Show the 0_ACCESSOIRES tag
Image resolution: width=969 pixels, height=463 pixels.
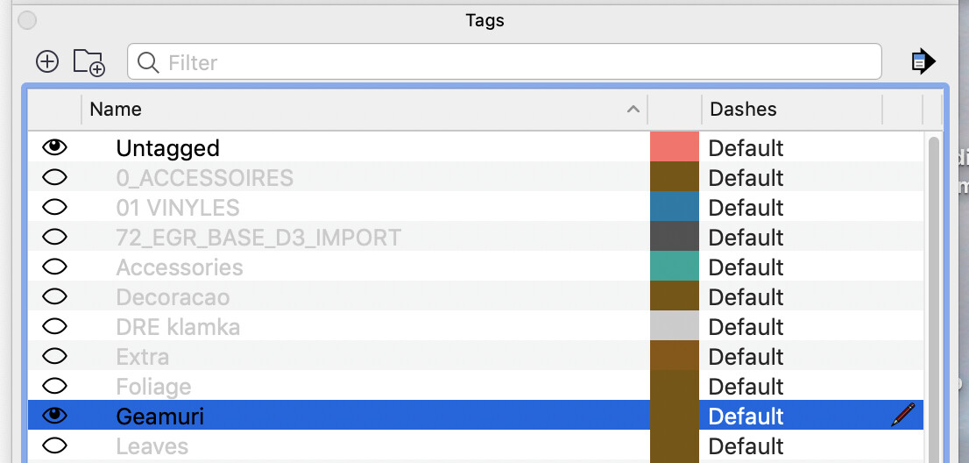(x=55, y=177)
